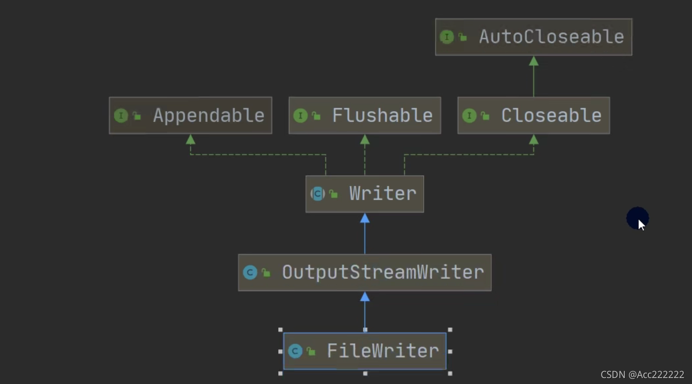Image resolution: width=692 pixels, height=384 pixels.
Task: Click the top-right selection handle of FileWriter
Action: pos(450,329)
